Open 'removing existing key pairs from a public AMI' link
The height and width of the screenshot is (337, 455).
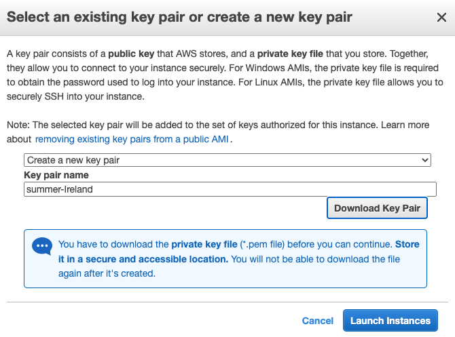[132, 140]
